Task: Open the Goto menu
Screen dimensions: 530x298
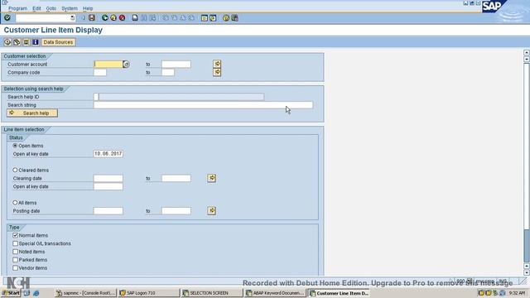Action: 51,8
